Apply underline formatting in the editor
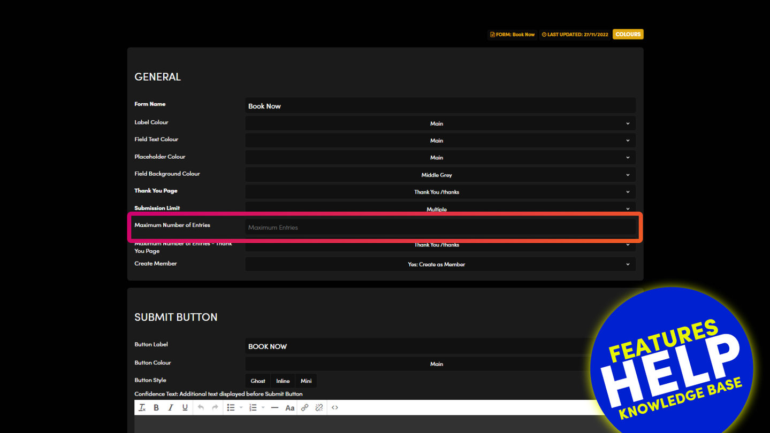The image size is (770, 433). (x=185, y=408)
